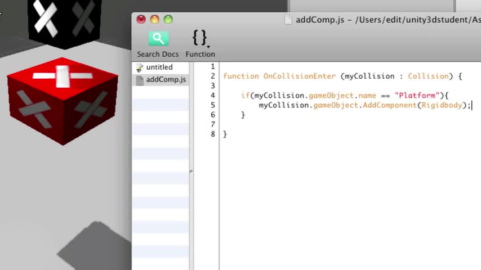Click the untitled script icon
Image resolution: width=481 pixels, height=270 pixels.
click(x=140, y=67)
